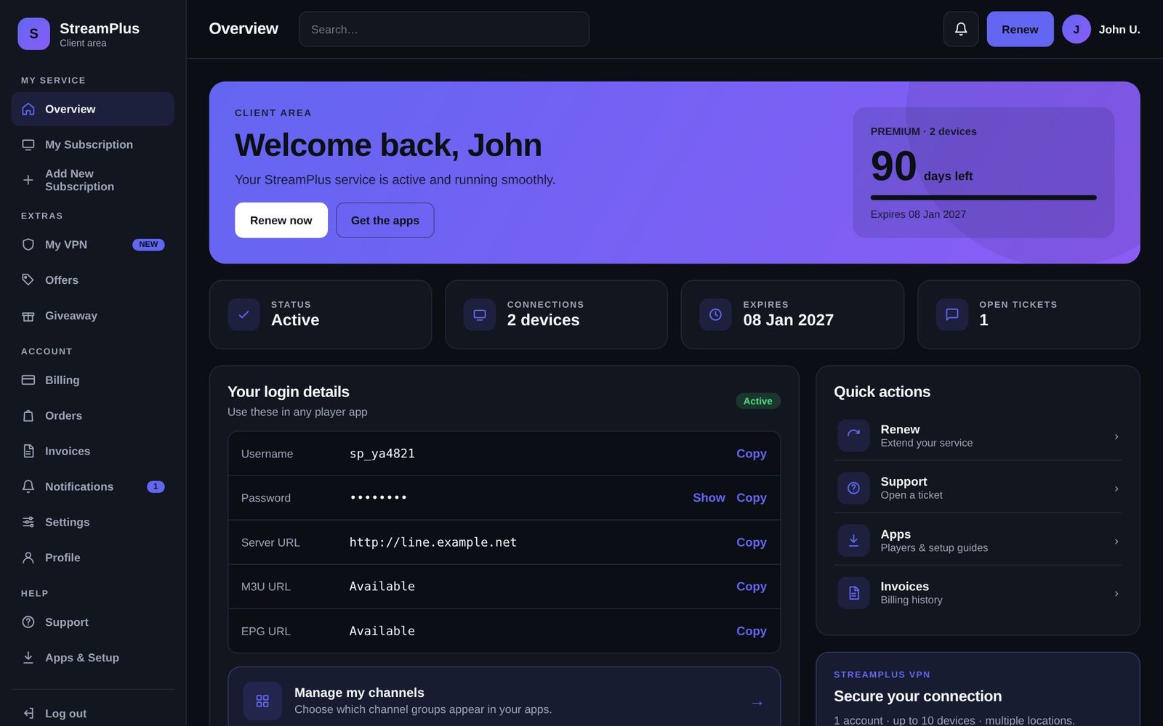Go to Notifications in the sidebar
The width and height of the screenshot is (1163, 726).
pos(92,486)
